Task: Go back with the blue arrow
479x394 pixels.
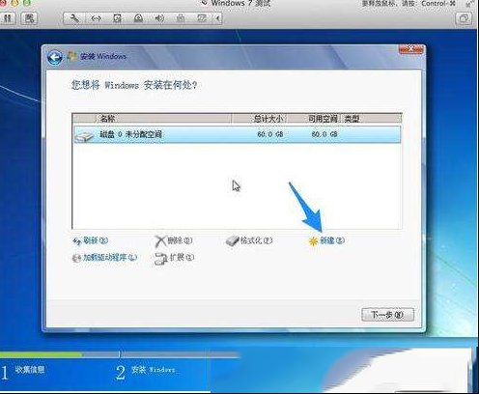Action: click(55, 58)
